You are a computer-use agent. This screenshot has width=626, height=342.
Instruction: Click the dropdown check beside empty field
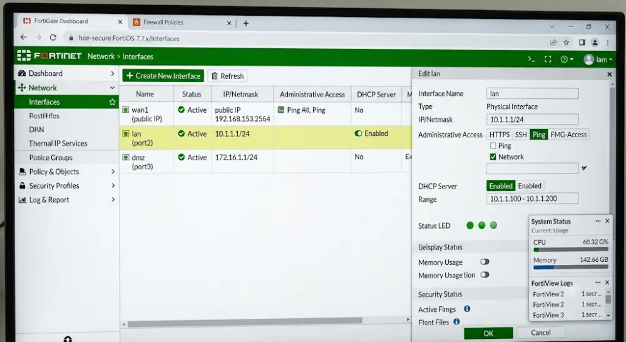click(584, 168)
